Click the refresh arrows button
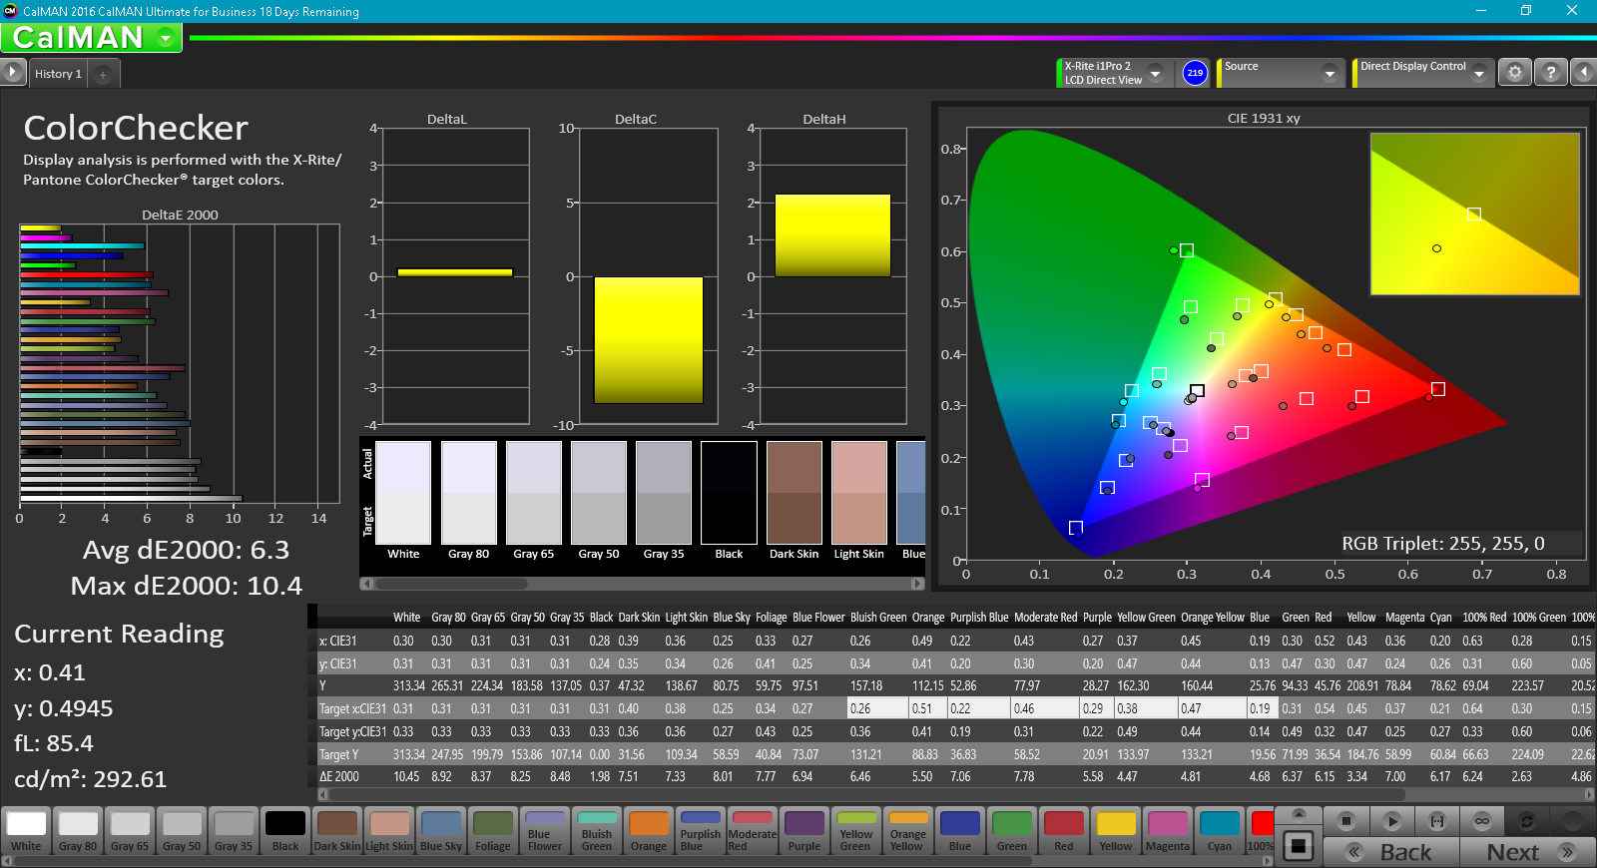Image resolution: width=1597 pixels, height=868 pixels. (1527, 821)
